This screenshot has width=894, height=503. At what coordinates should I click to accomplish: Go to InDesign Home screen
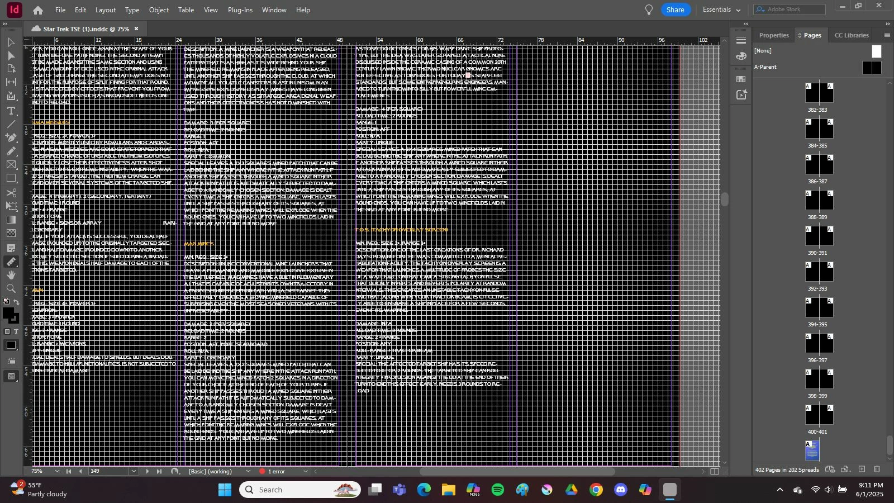(38, 10)
